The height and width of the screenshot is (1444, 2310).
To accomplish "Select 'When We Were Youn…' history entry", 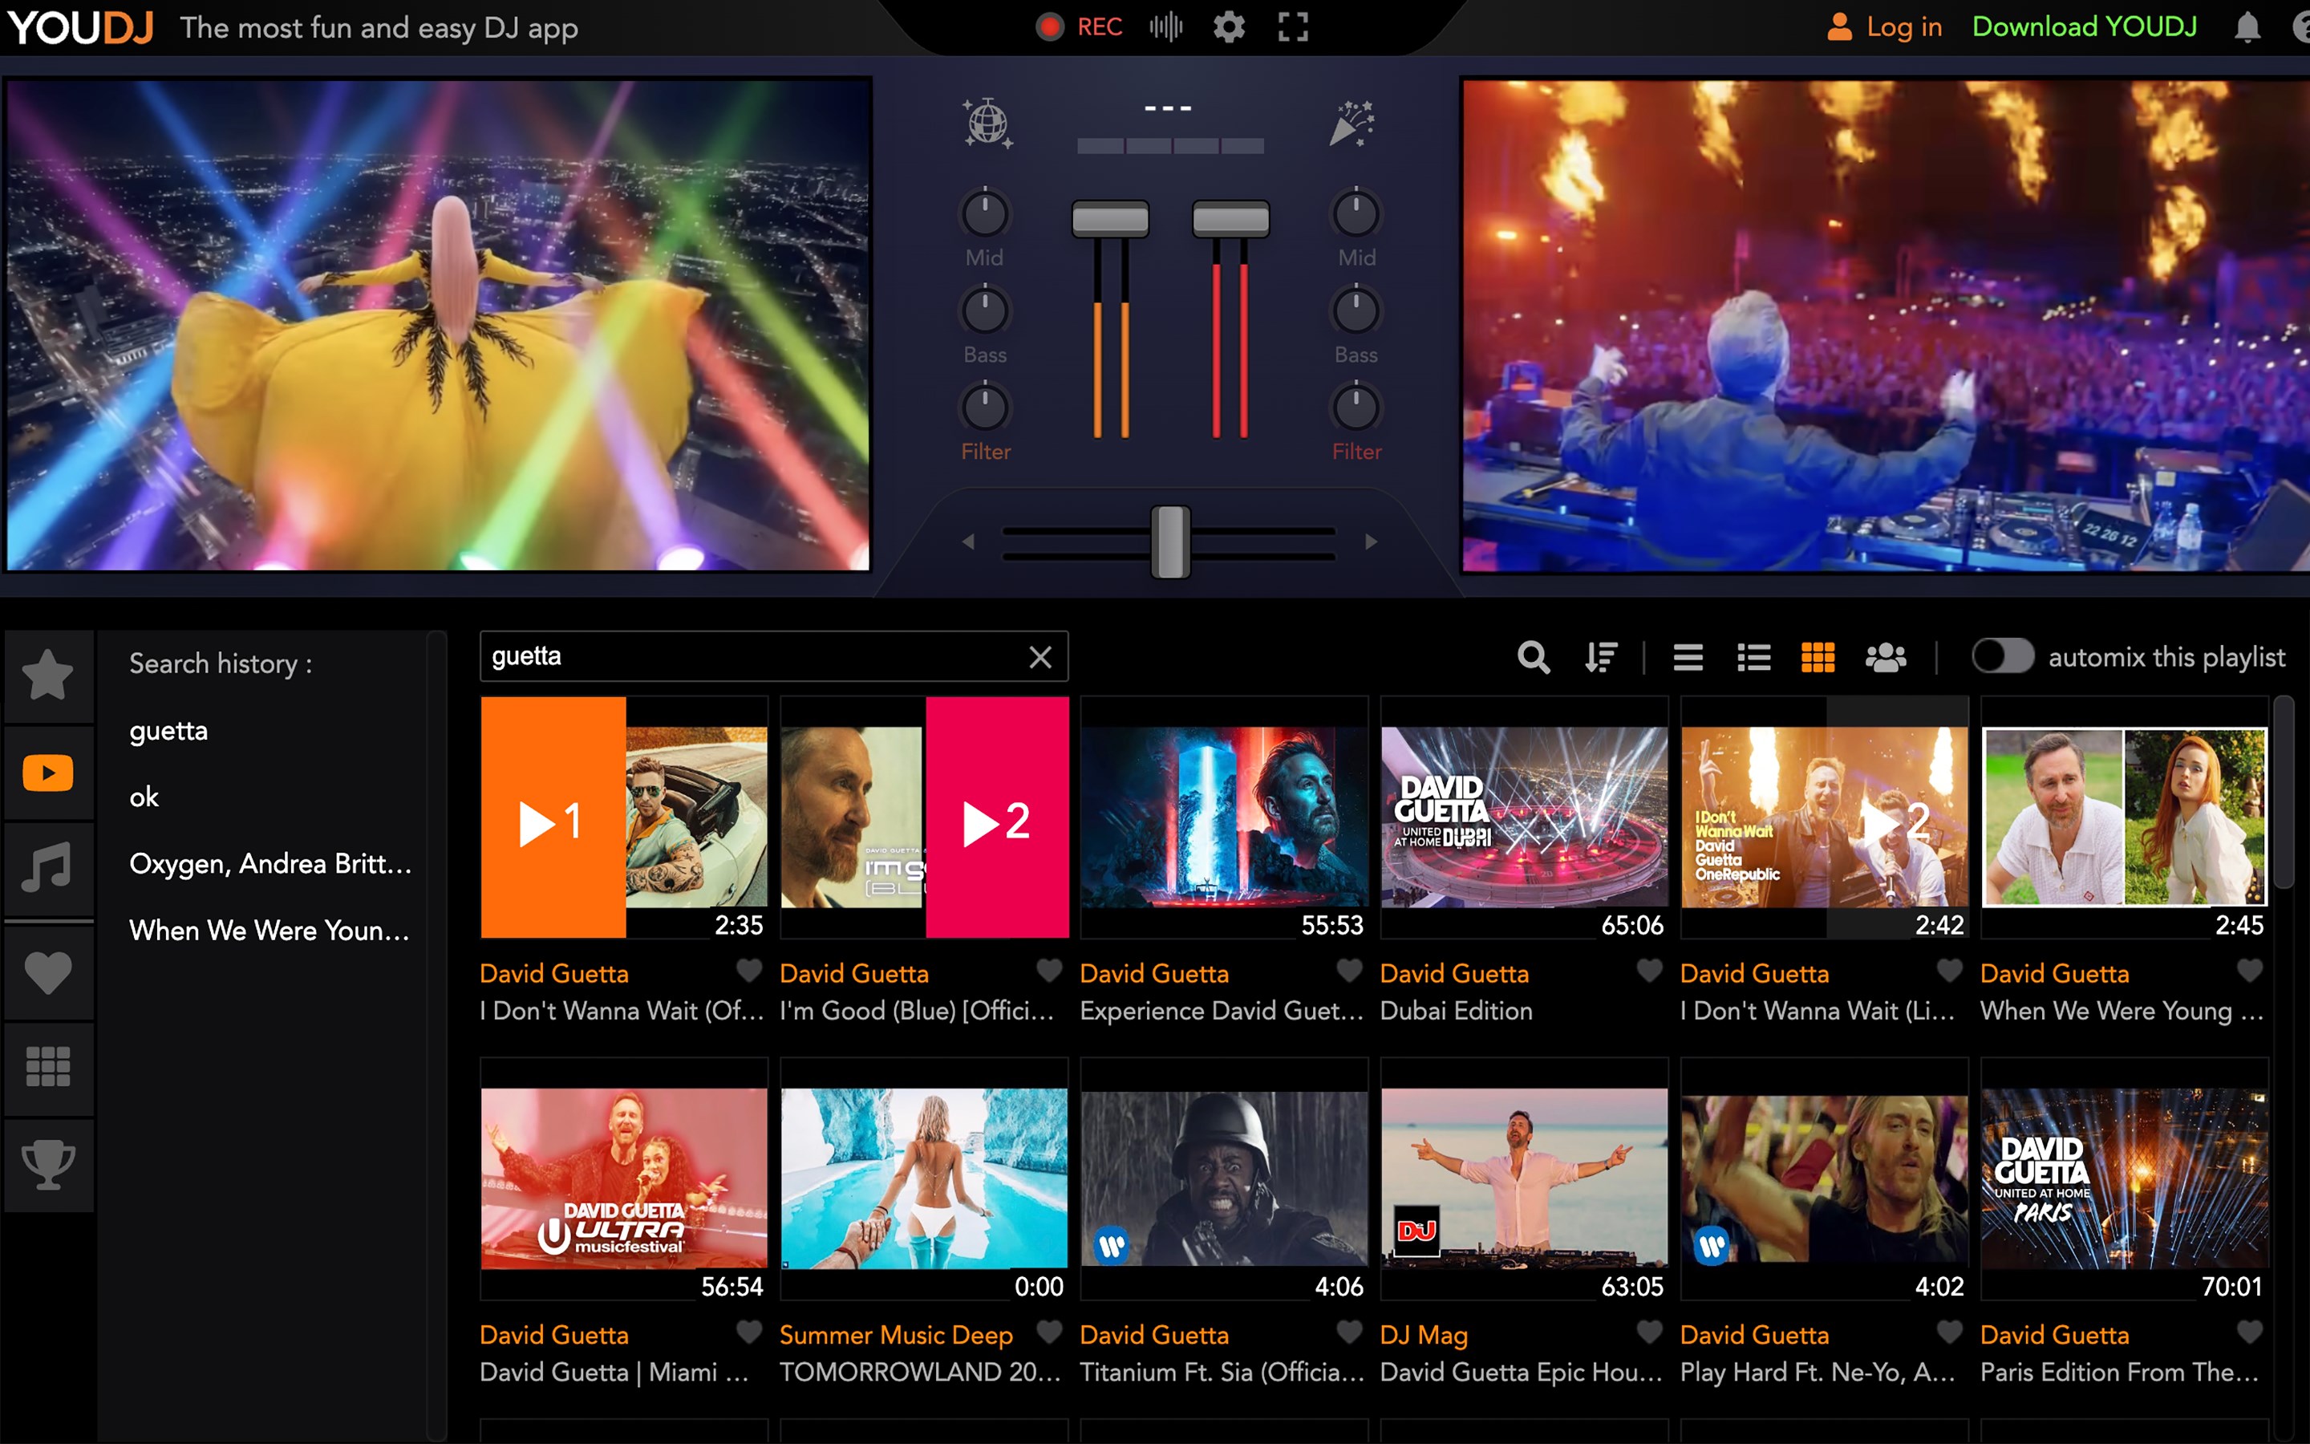I will 270,931.
